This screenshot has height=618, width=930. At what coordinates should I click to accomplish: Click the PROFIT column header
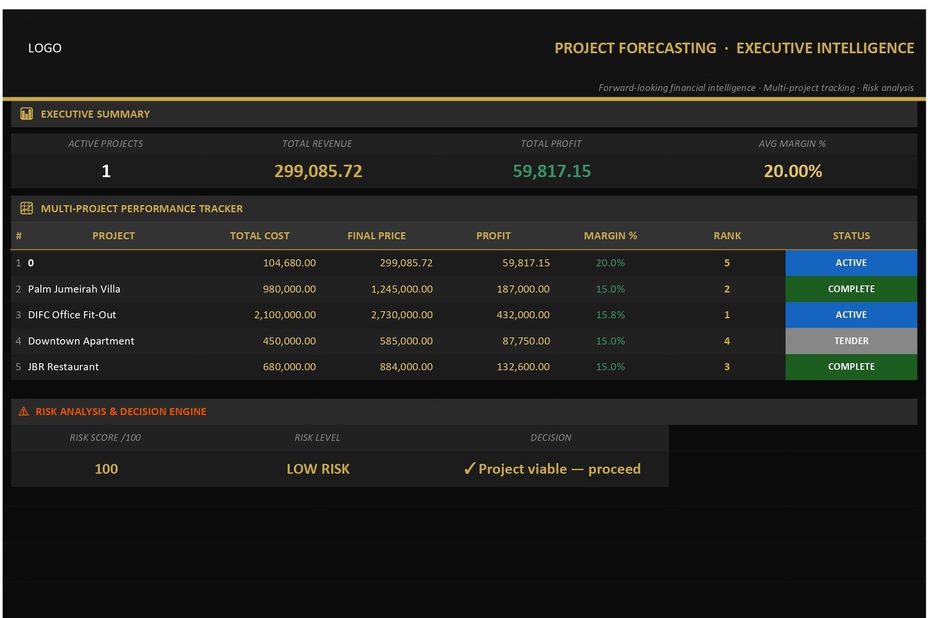[494, 236]
